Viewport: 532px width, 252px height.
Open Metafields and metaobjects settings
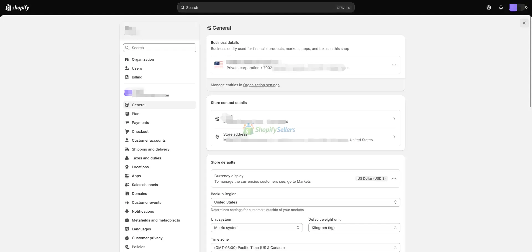(x=160, y=220)
